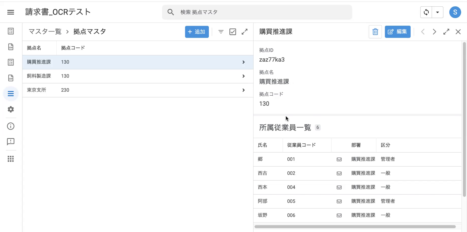Close the 購買推進課 detail panel
This screenshot has height=232, width=467.
click(458, 32)
